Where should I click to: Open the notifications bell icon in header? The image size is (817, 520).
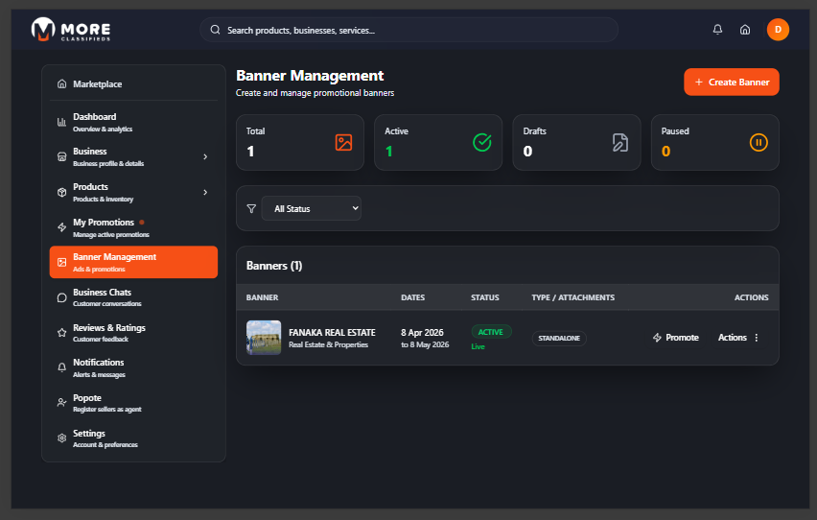(x=717, y=30)
